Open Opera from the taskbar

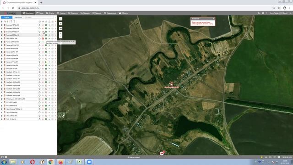[33, 162]
